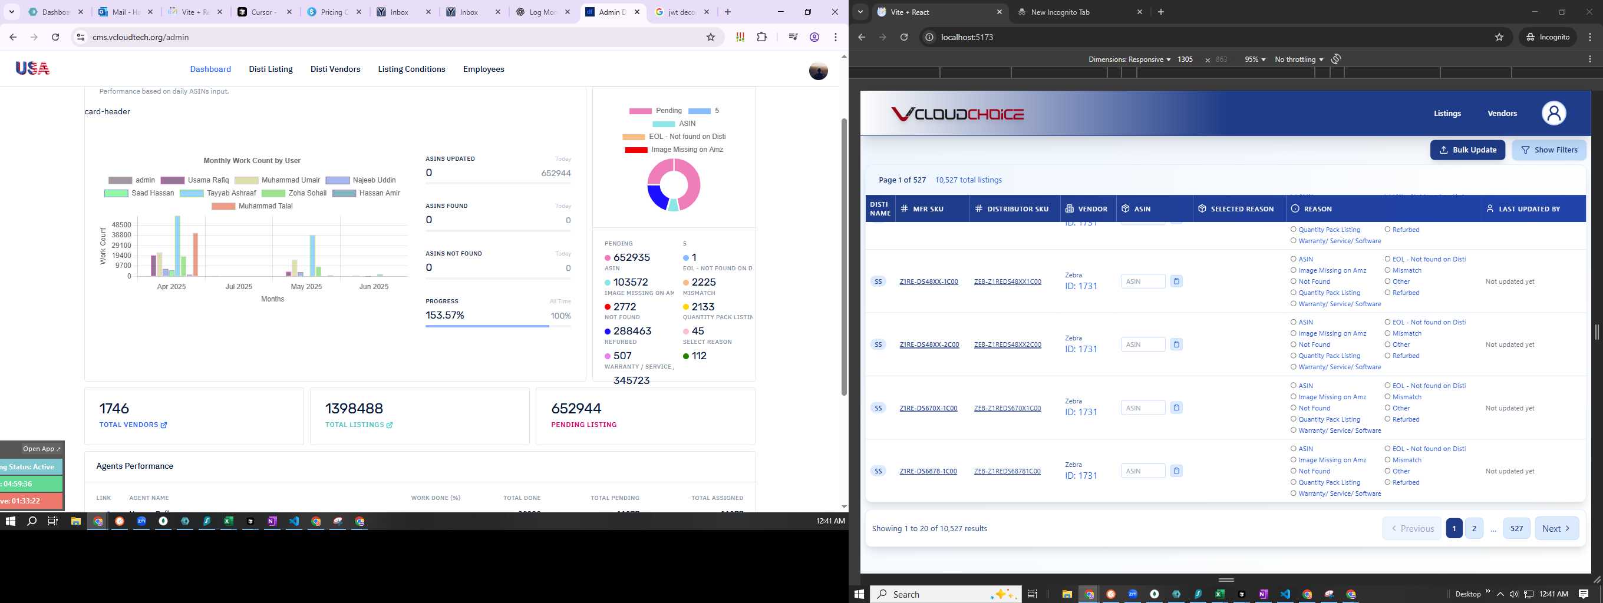This screenshot has width=1603, height=603.
Task: Click the viewport width field showing 1305
Action: [x=1185, y=59]
